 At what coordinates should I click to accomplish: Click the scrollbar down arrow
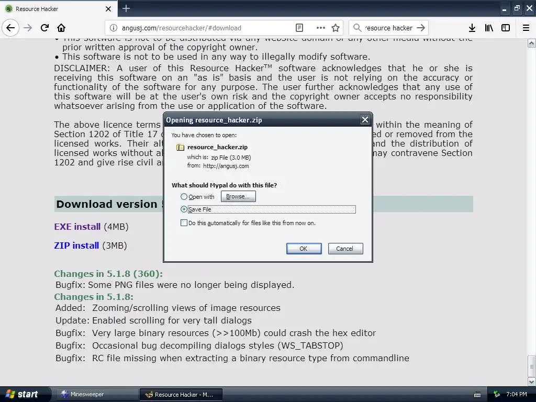(x=532, y=382)
